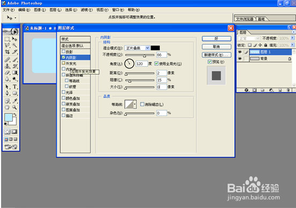Swap foreground and background colors
Image resolution: width=296 pixels, height=208 pixels.
[15, 114]
